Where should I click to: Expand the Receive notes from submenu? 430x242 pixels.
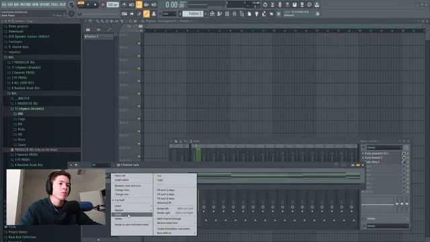pos(175,223)
